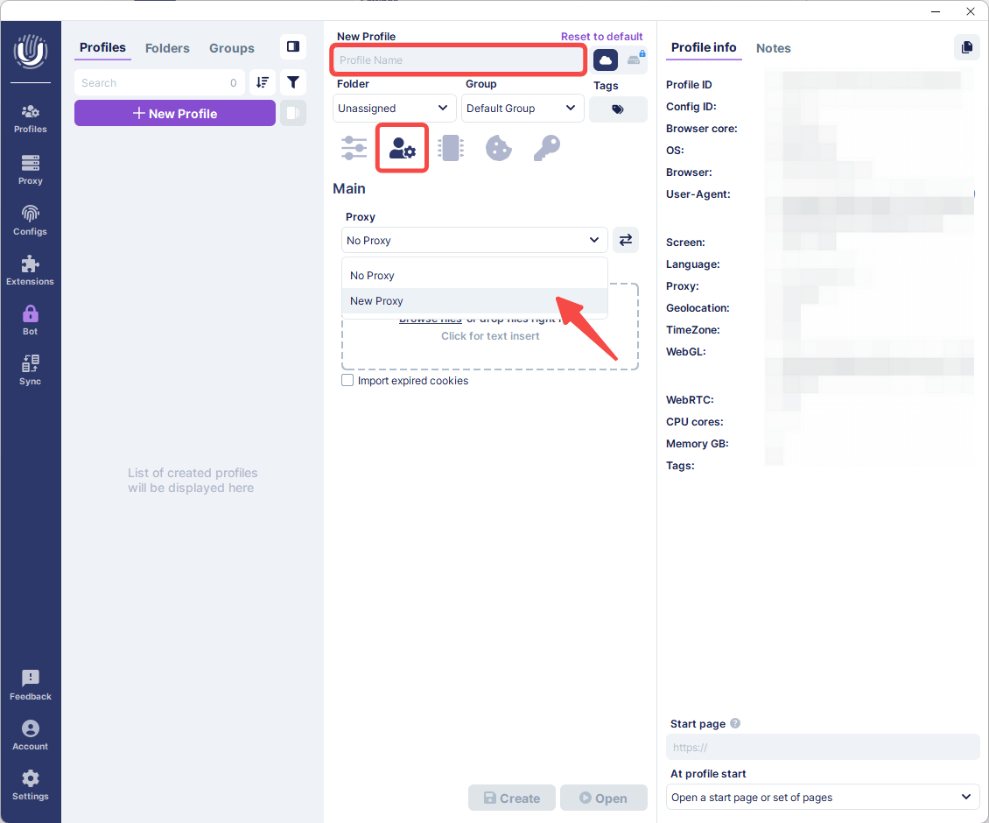
Task: Toggle the cloud storage button
Action: 606,60
